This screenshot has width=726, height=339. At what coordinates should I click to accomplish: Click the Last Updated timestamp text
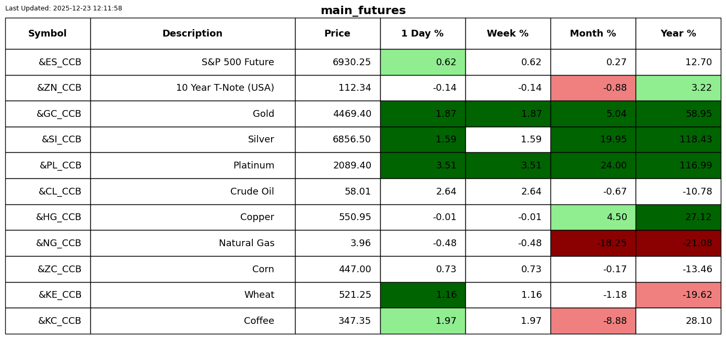click(64, 8)
